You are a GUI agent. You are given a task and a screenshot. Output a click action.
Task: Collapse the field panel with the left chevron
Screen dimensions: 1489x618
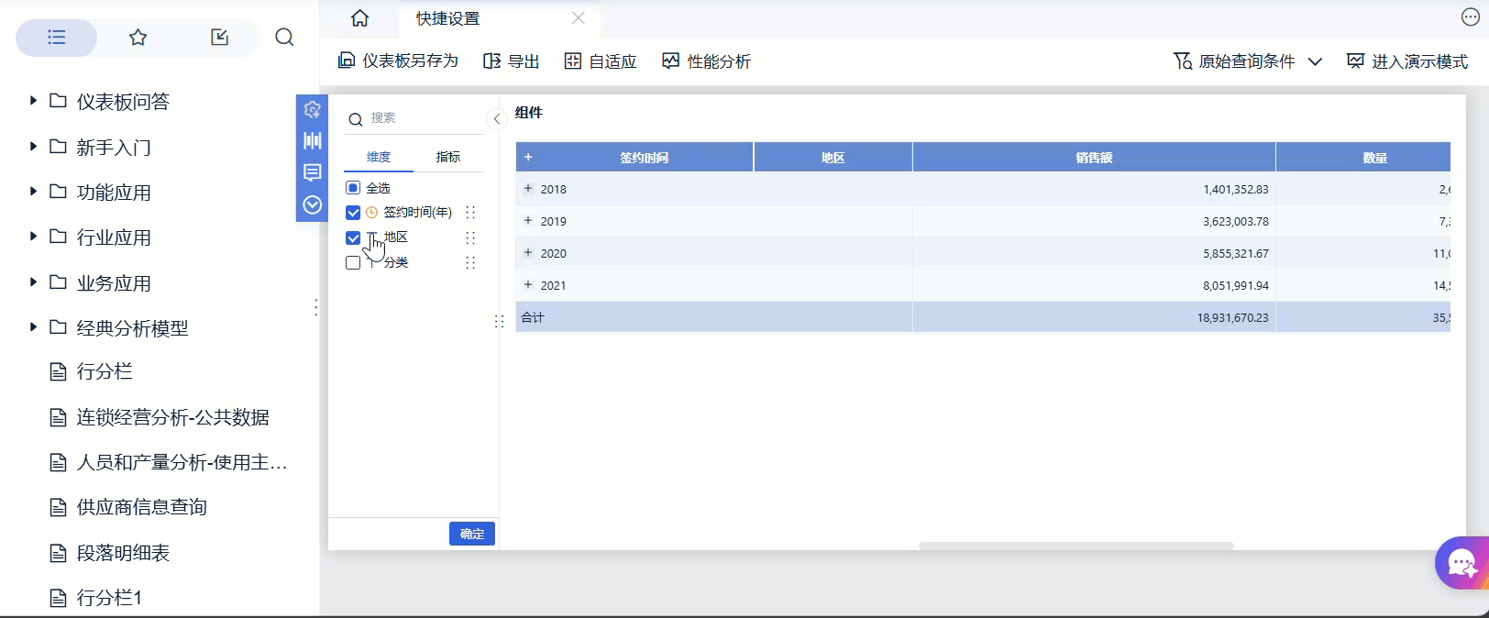point(497,118)
